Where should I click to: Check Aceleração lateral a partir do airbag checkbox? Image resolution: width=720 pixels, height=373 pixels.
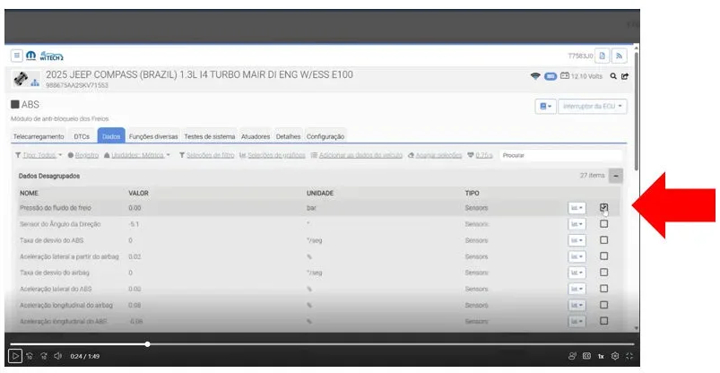click(x=603, y=256)
